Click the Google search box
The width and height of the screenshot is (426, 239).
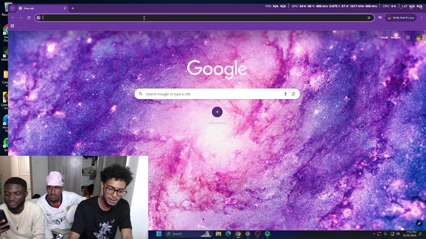[217, 94]
